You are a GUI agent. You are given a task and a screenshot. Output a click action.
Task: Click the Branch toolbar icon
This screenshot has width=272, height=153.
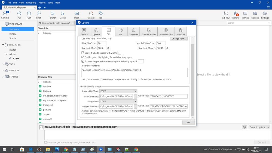(53, 15)
